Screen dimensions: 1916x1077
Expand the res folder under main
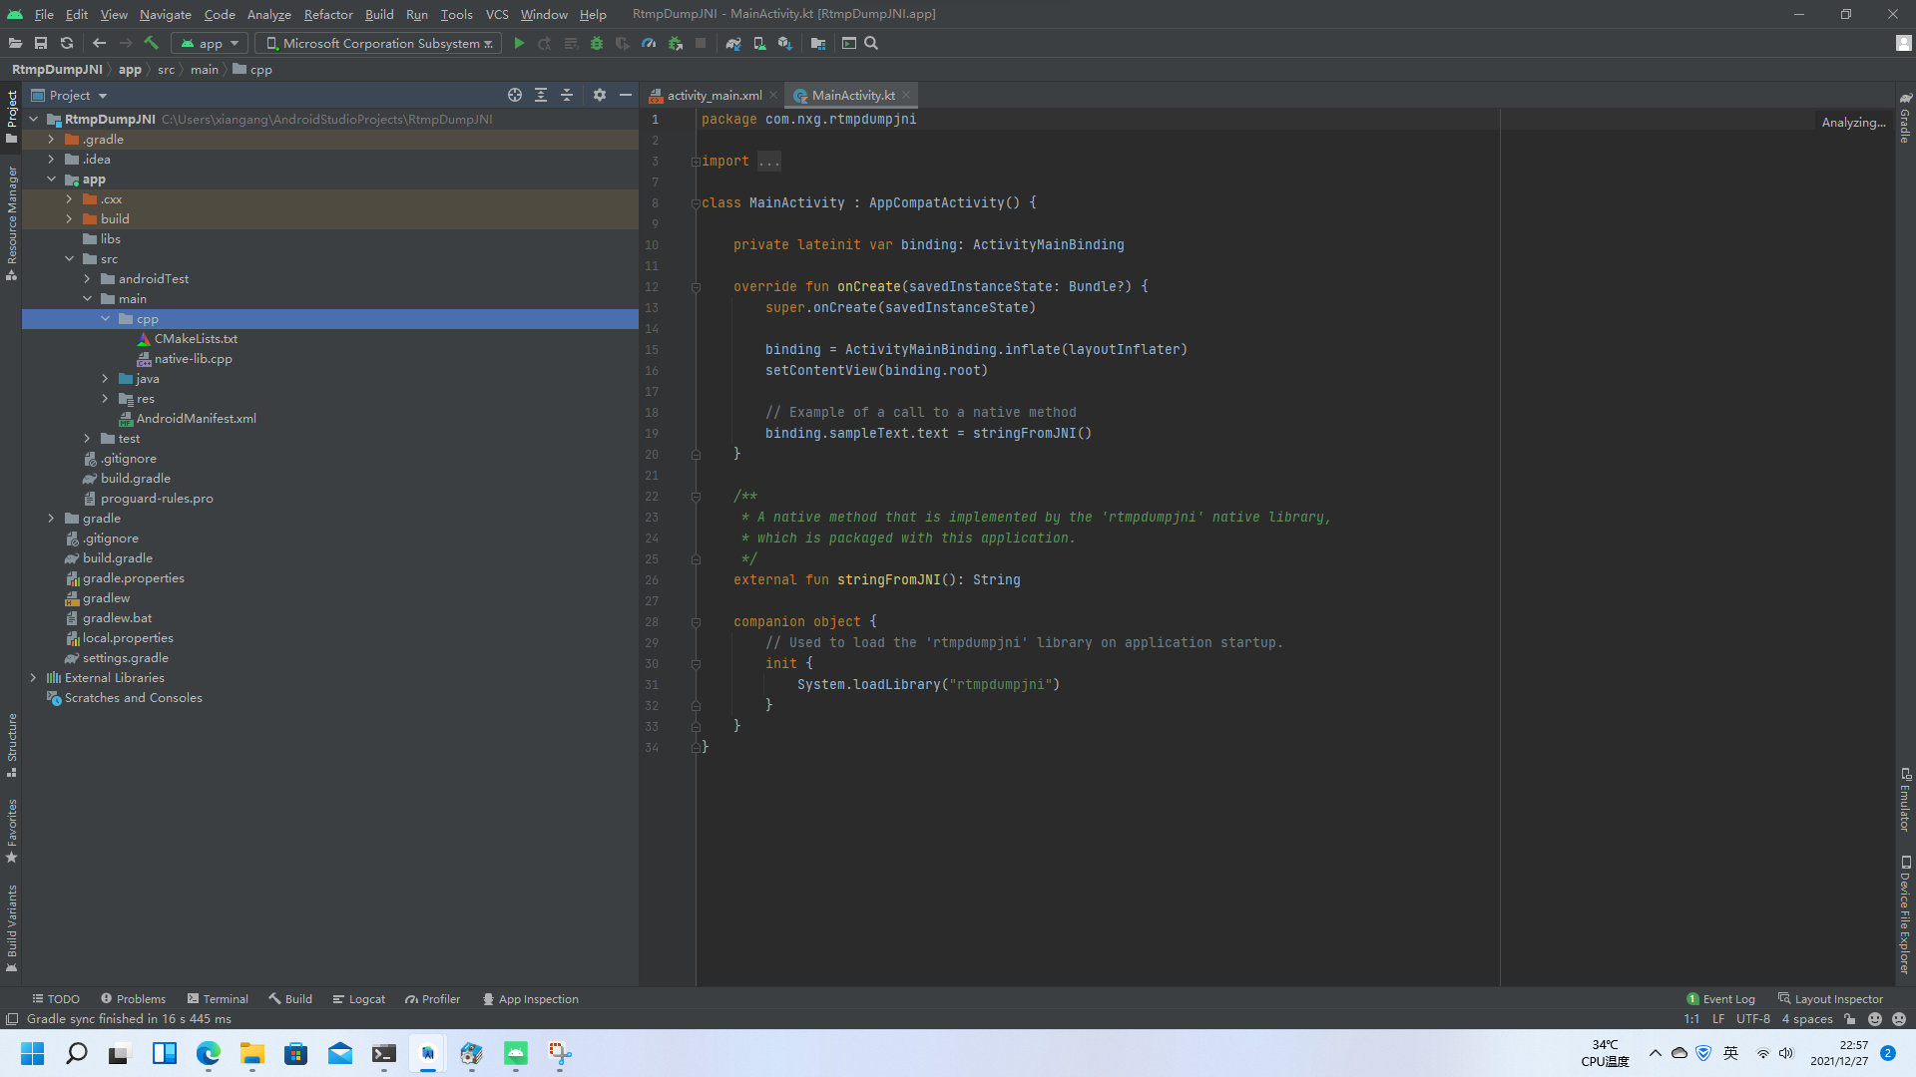[105, 399]
